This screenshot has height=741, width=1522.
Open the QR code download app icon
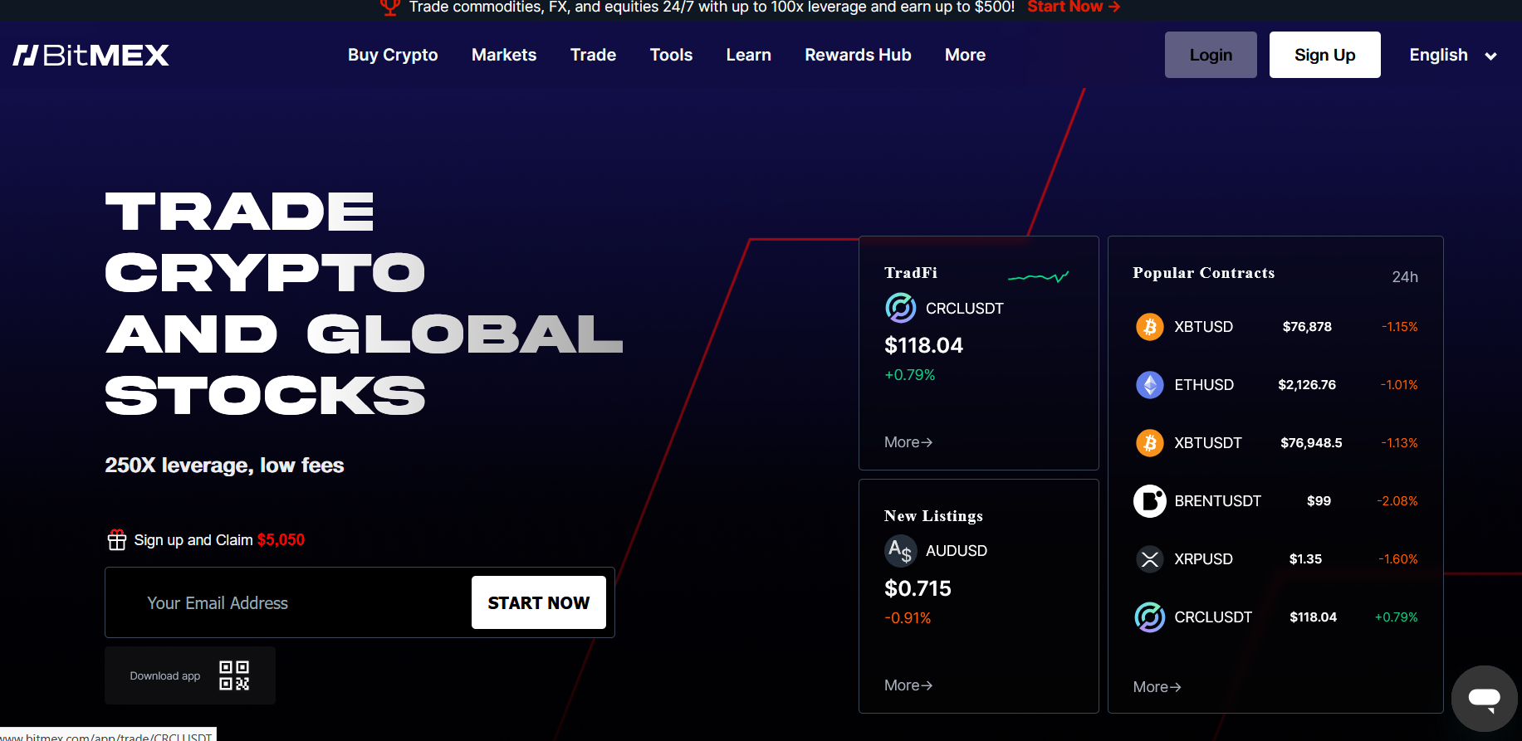click(234, 675)
